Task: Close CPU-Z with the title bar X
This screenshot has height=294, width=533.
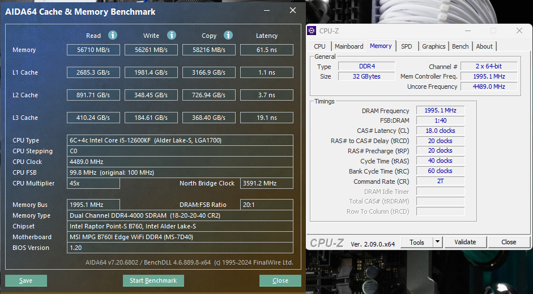Action: 519,31
